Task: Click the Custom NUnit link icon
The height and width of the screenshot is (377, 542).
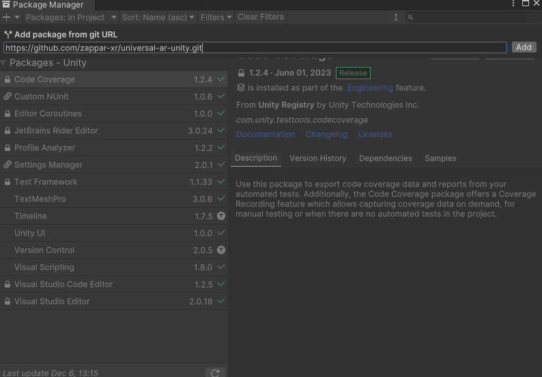Action: click(x=8, y=96)
